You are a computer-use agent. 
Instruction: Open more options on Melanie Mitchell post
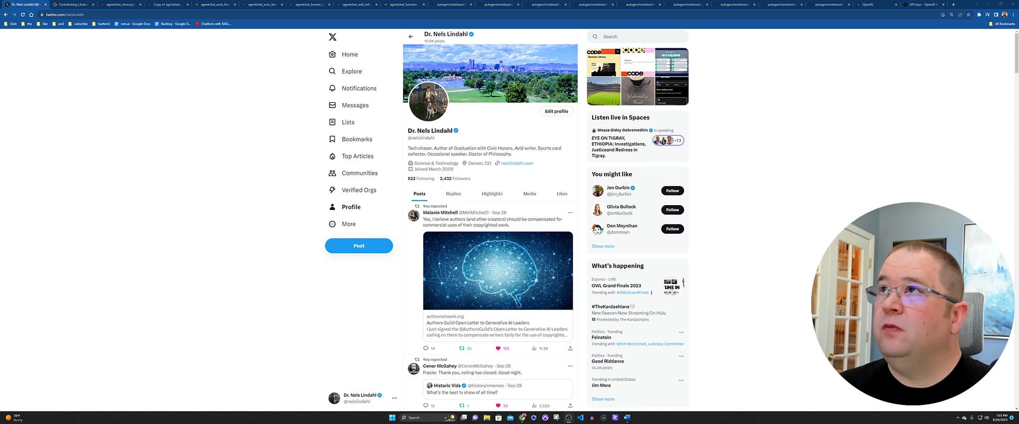pyautogui.click(x=570, y=213)
